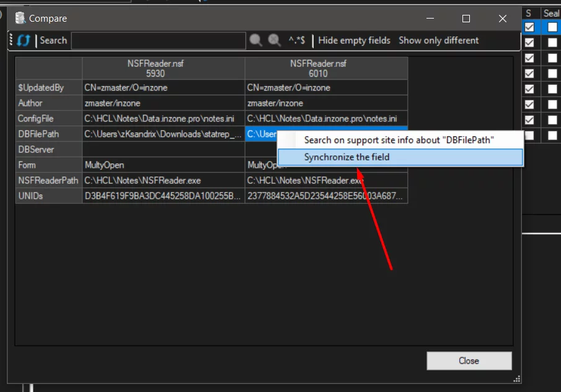This screenshot has width=561, height=392.
Task: Click Author zmaster/inzone in 5930 column
Action: click(x=164, y=103)
